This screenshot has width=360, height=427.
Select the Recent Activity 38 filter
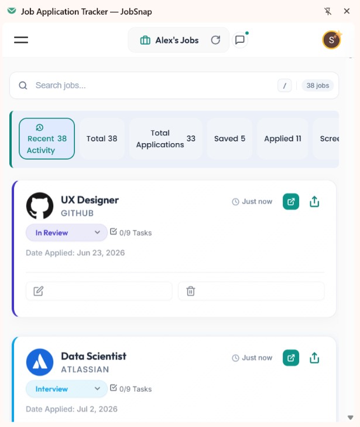coord(47,138)
